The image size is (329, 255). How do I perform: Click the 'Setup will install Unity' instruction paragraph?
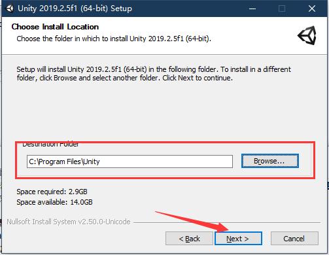pyautogui.click(x=154, y=73)
